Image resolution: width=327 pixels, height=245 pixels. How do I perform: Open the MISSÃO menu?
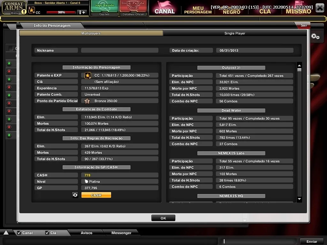pos(299,11)
